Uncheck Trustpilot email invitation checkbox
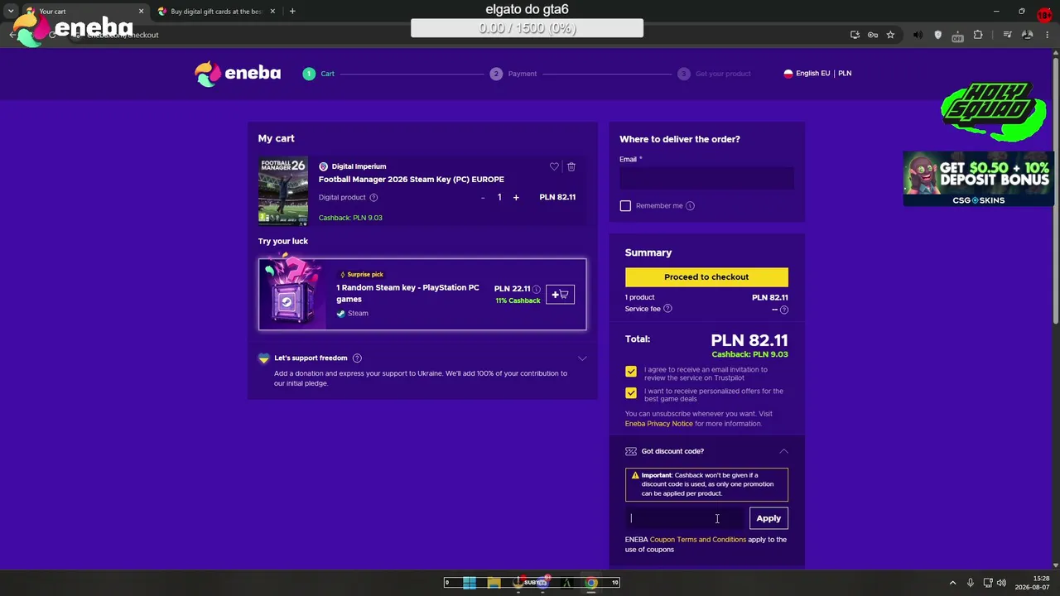Screen dimensions: 1060x596 pos(631,372)
